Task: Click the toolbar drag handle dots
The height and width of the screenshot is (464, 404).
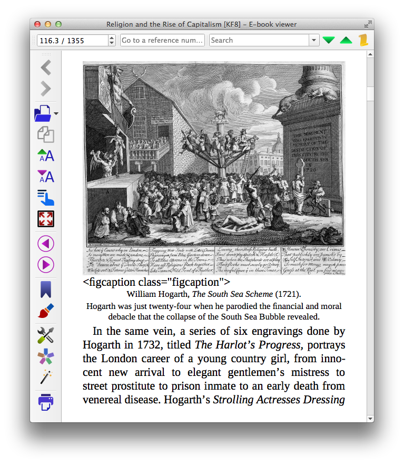Action: [46, 54]
